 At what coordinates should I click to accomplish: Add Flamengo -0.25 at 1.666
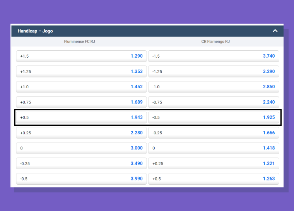(214, 133)
